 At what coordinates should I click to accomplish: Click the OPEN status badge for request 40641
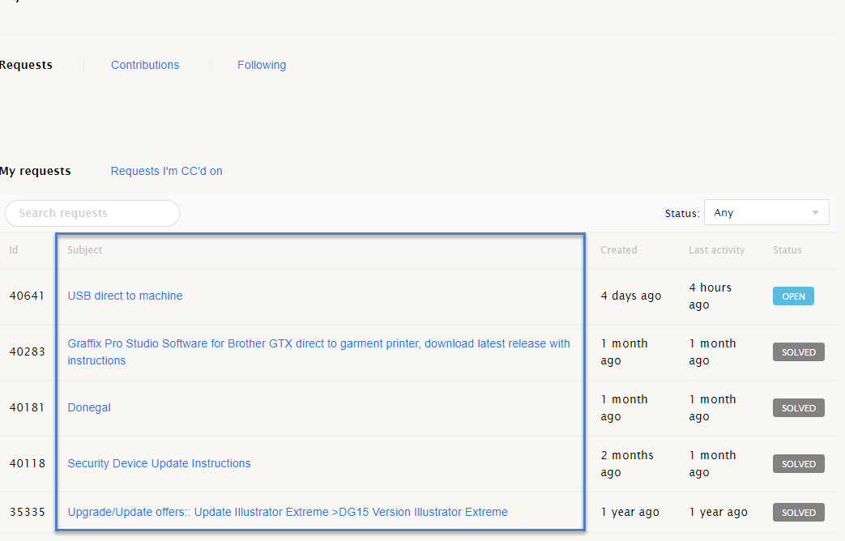pos(793,296)
